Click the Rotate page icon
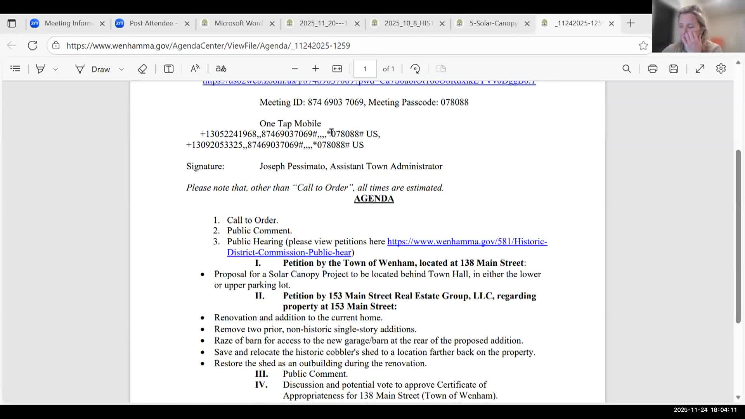The image size is (745, 419). tap(415, 69)
